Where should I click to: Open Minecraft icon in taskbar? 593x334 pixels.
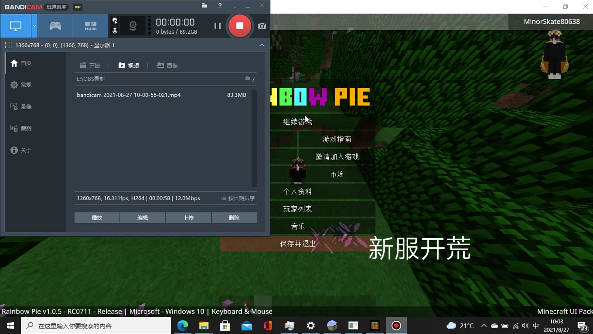pyautogui.click(x=375, y=326)
